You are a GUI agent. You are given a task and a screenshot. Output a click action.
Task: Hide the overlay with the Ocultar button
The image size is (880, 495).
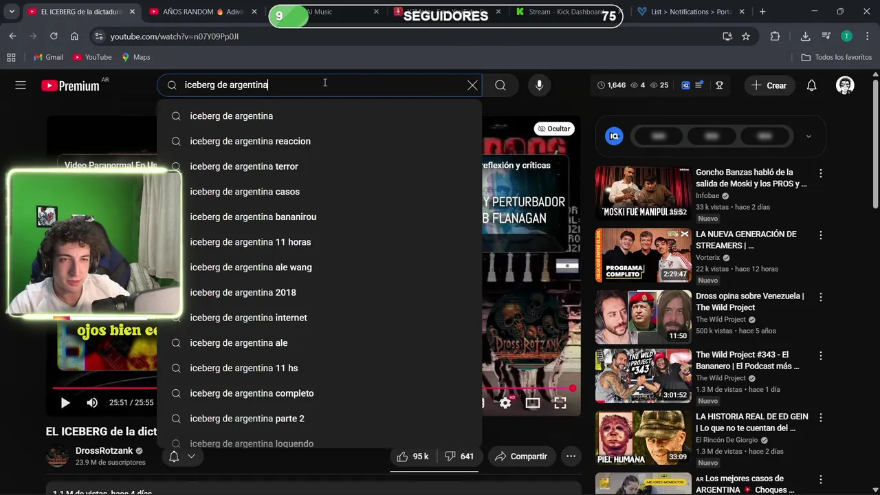554,129
